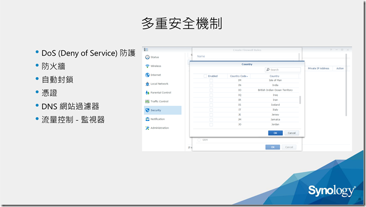
Task: Select the 'Italy' country name
Action: click(x=275, y=110)
